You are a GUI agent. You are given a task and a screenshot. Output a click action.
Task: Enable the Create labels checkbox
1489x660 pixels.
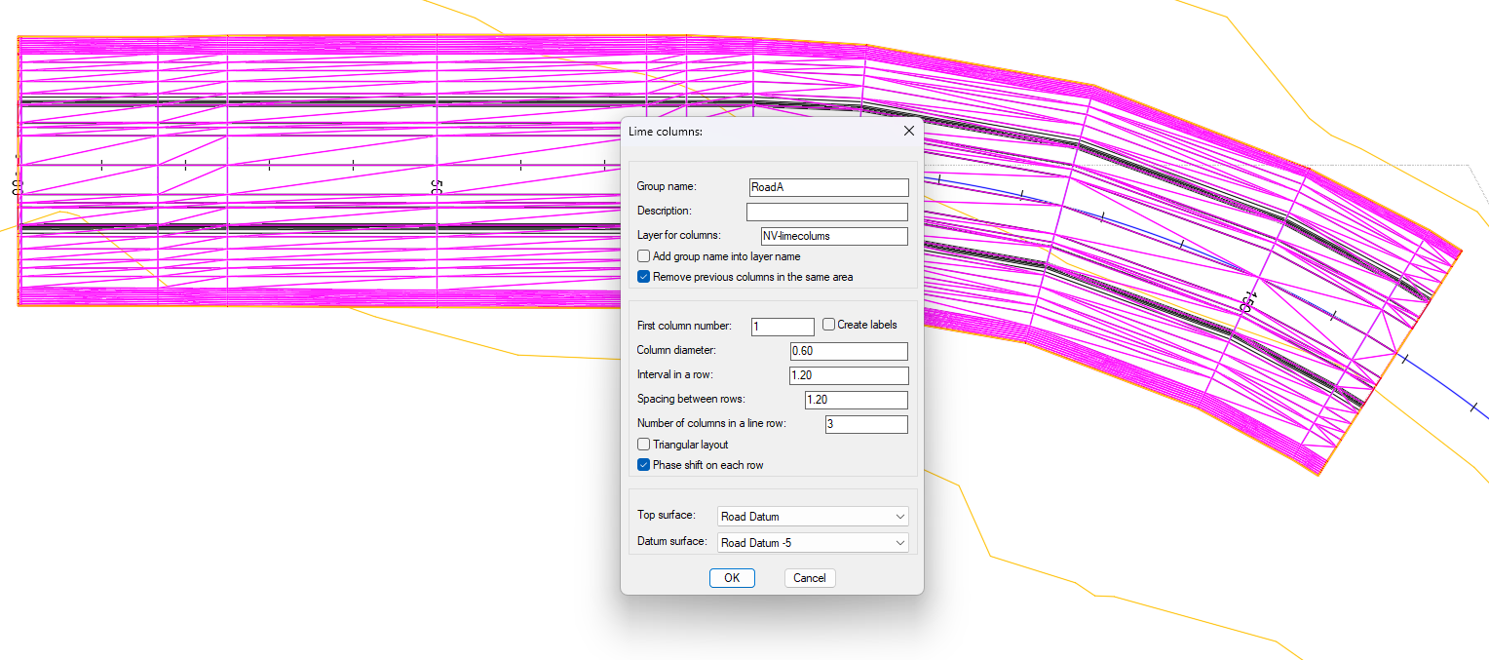coord(827,325)
